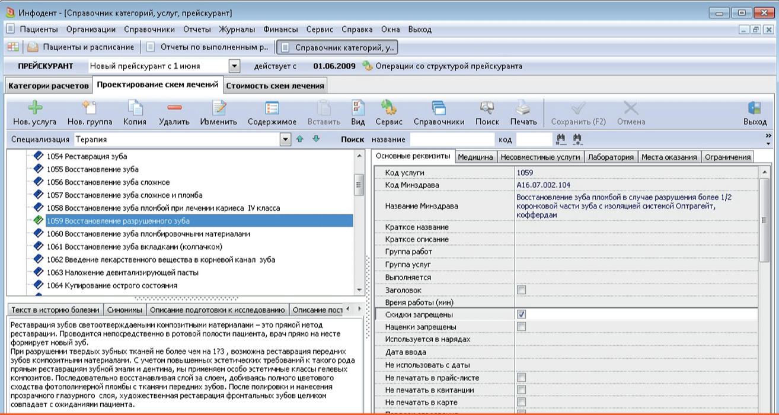Click the calendar grid icon in window bar
The image size is (779, 415).
[12, 47]
